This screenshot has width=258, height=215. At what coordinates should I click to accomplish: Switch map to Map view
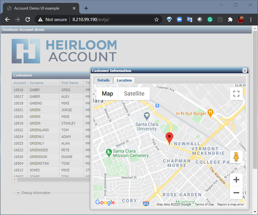[x=107, y=94]
